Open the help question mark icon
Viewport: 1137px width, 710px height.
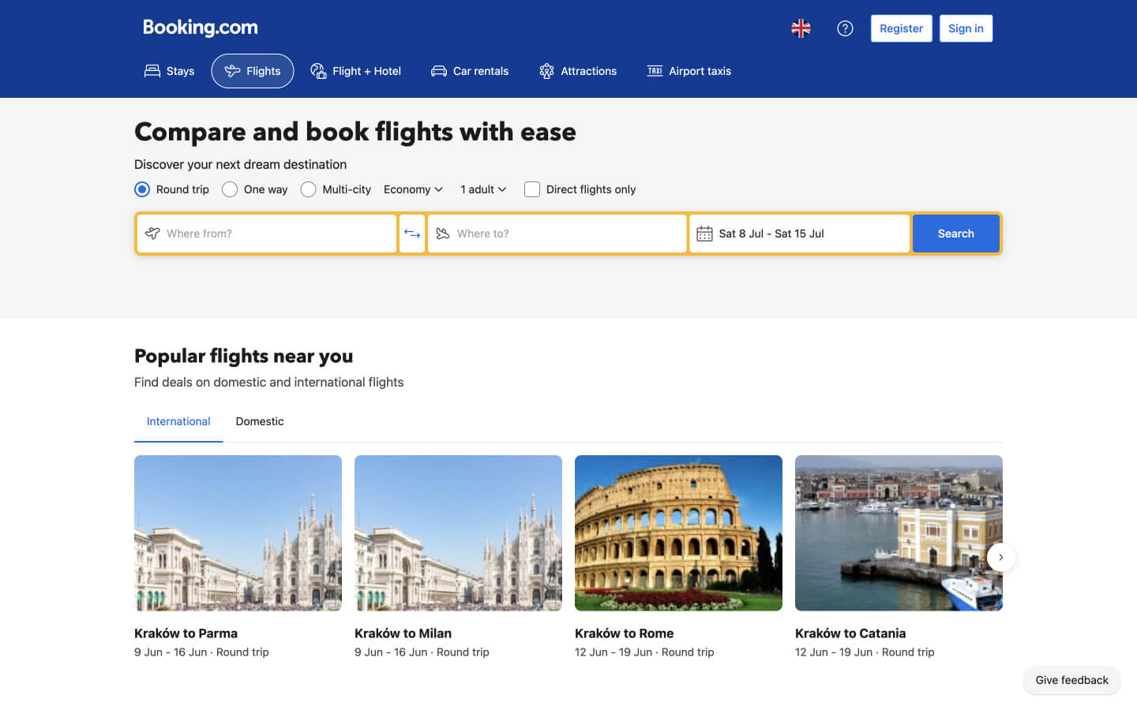845,28
